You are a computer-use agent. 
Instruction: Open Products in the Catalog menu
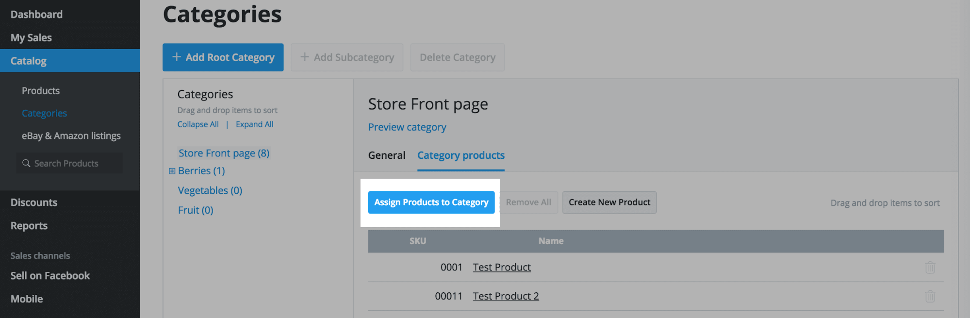pos(41,91)
